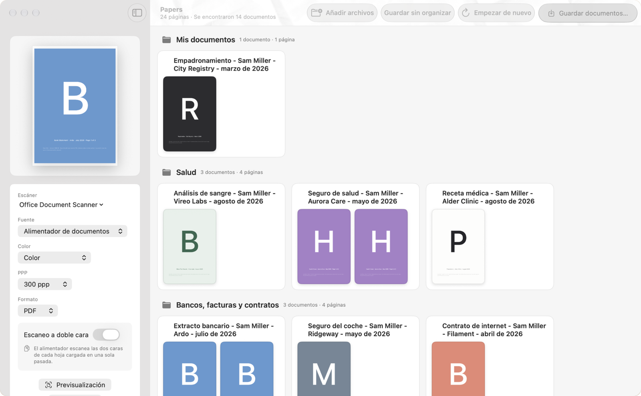Click Guardar sin organizar
The image size is (641, 396).
pos(417,13)
